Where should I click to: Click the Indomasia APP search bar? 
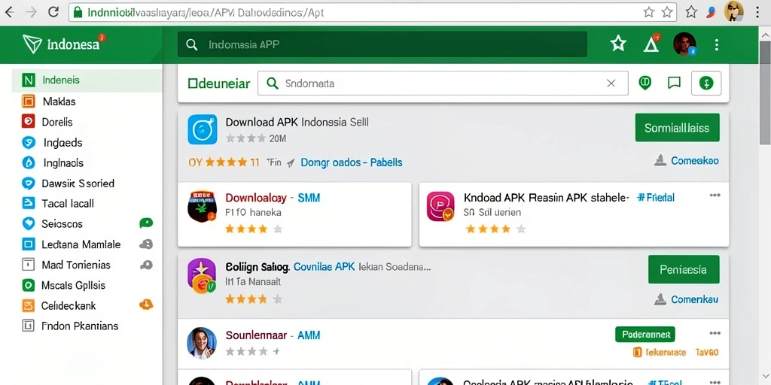tap(382, 44)
